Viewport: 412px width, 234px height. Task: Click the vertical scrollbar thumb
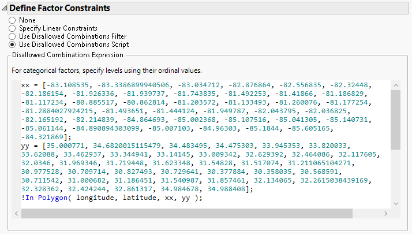tap(395, 120)
